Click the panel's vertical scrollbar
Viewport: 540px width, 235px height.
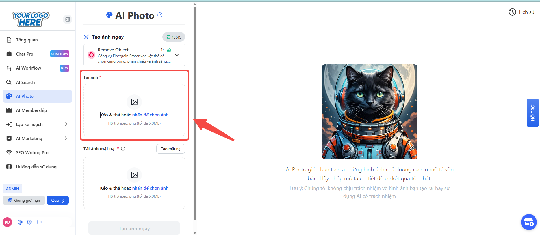195,113
